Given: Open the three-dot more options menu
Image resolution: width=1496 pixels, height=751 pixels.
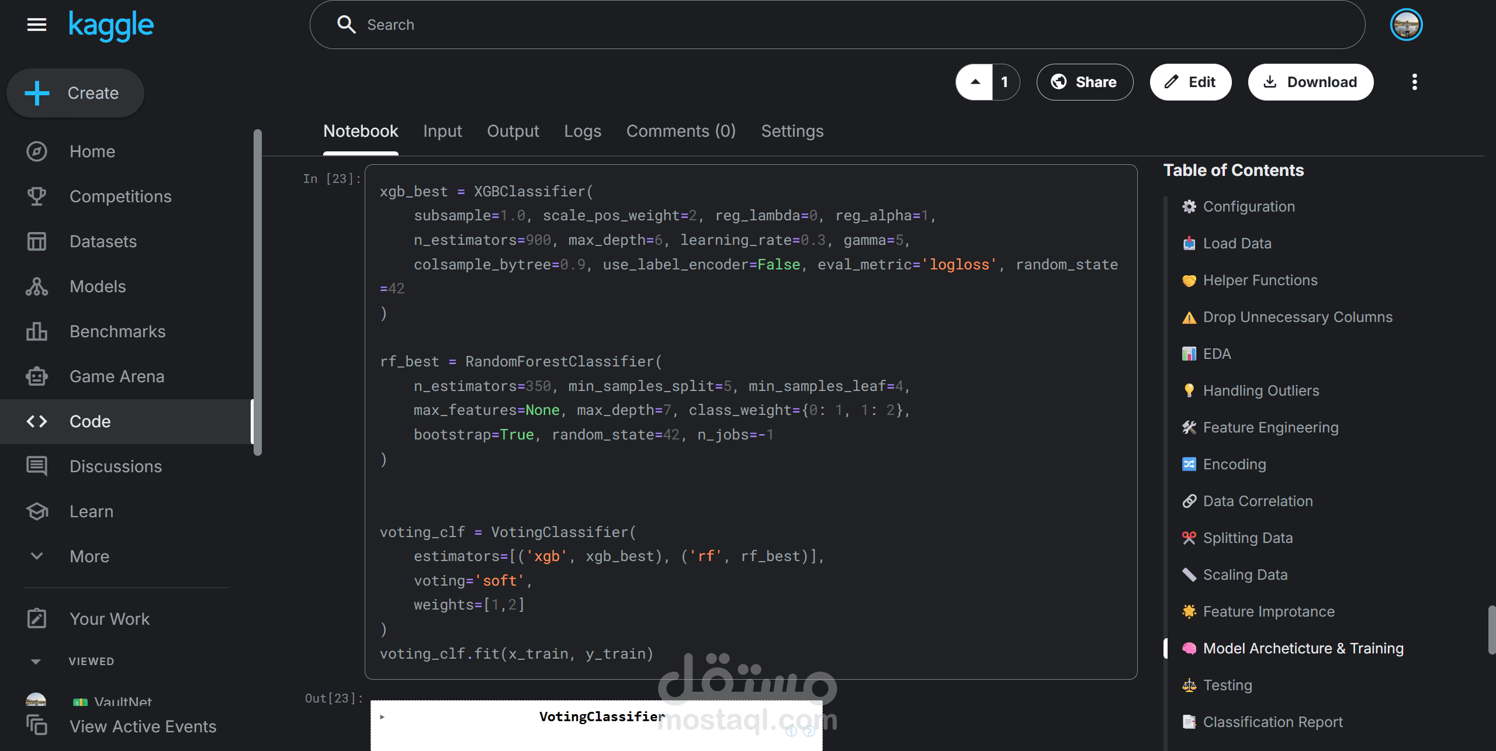Looking at the screenshot, I should coord(1414,82).
